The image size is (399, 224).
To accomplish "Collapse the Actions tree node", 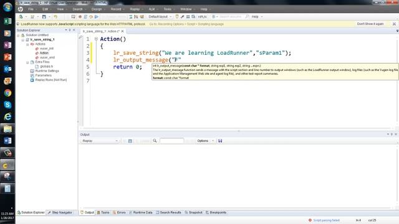I will click(x=27, y=44).
